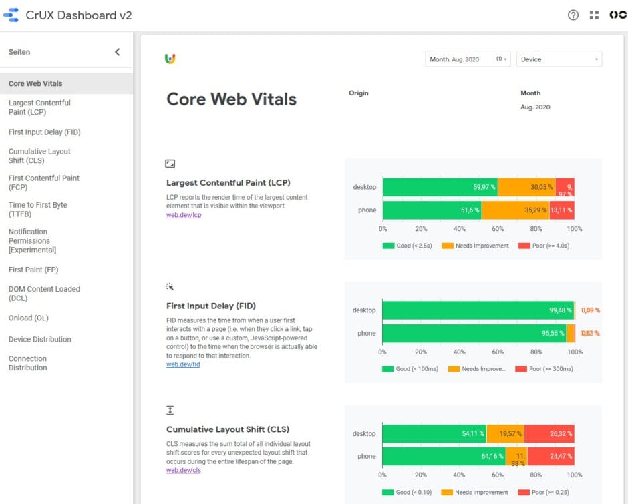The width and height of the screenshot is (628, 504).
Task: Click the layout shift icon above Cumulative Layout Shift
Action: point(170,409)
